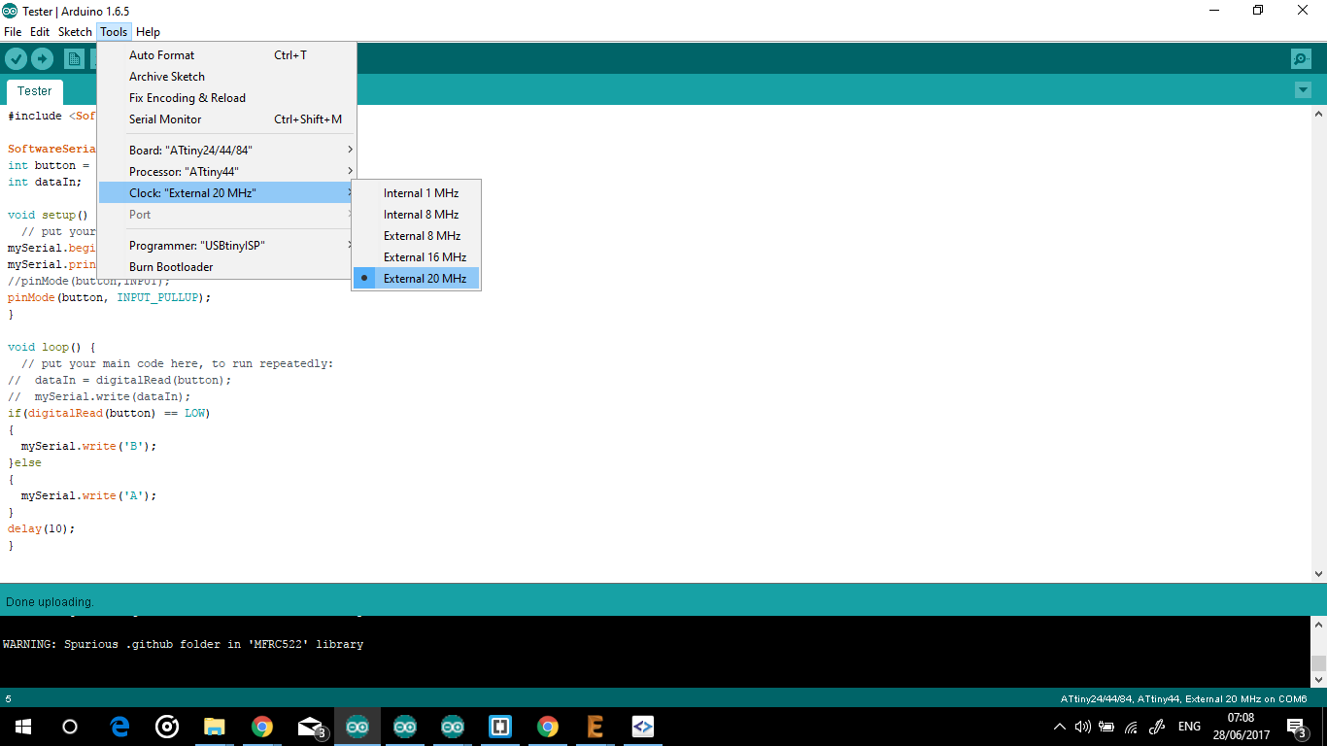
Task: Open the Help menu
Action: tap(148, 32)
